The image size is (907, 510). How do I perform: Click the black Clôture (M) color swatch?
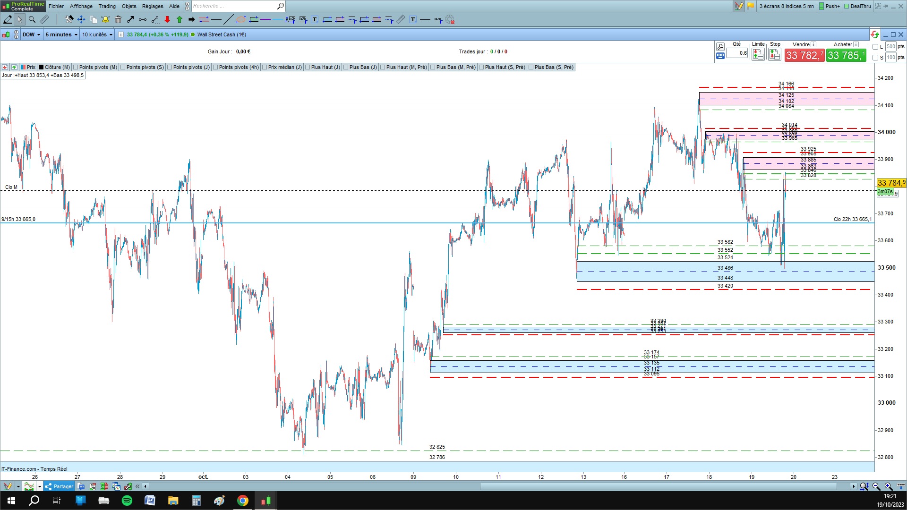tap(41, 67)
